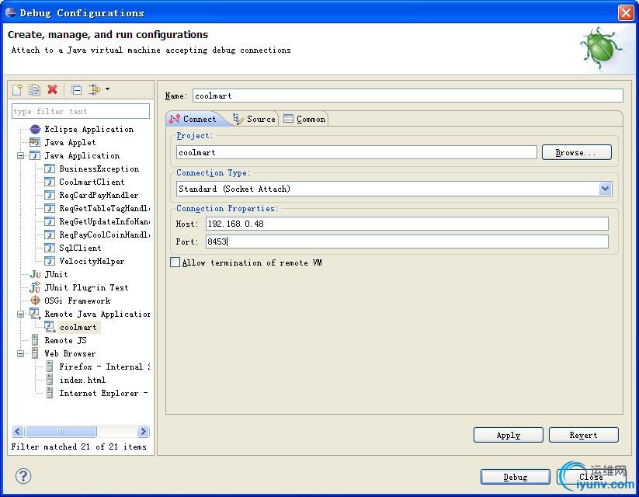
Task: Switch to the Common tab
Action: (304, 119)
